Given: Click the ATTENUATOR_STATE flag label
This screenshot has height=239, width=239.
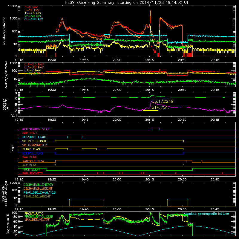Looking at the screenshot, I should [36, 129].
